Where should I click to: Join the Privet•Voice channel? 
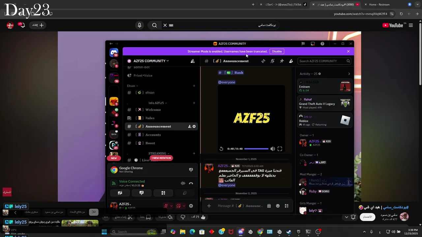click(161, 75)
